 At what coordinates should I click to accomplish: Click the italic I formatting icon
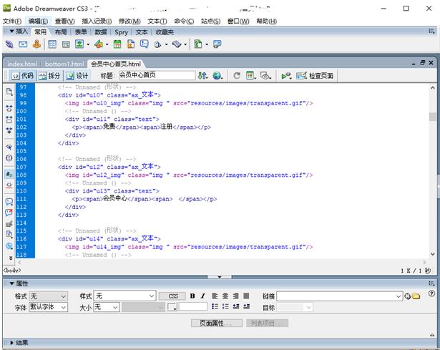(x=202, y=296)
